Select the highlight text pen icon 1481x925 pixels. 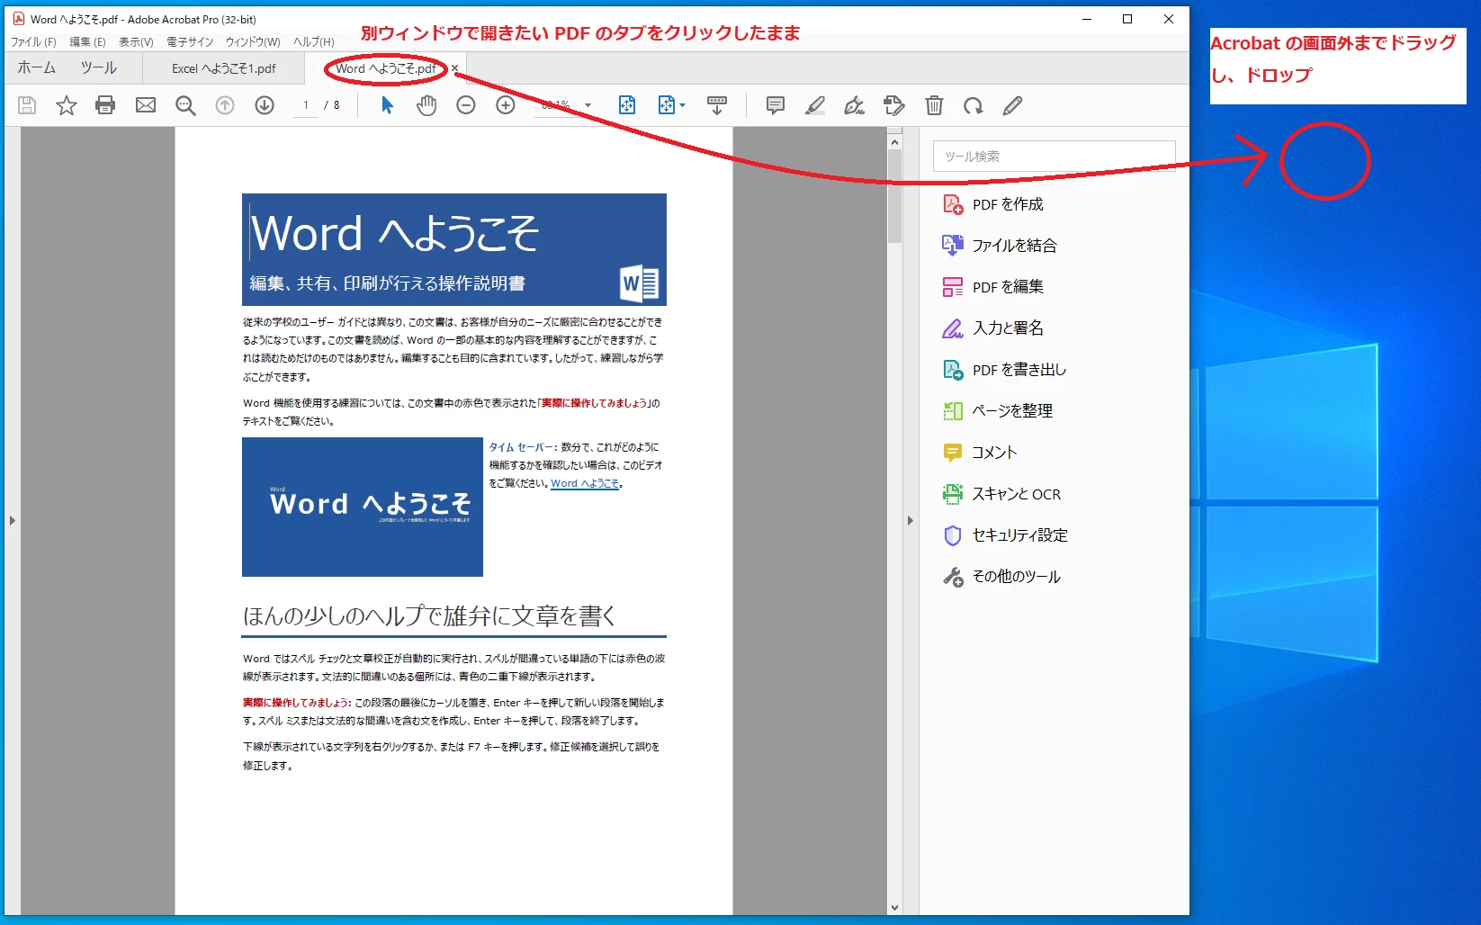click(815, 105)
